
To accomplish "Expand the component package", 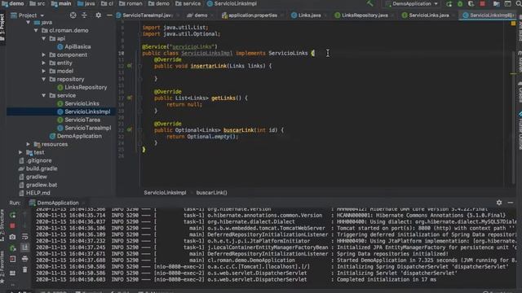I will pyautogui.click(x=44, y=55).
